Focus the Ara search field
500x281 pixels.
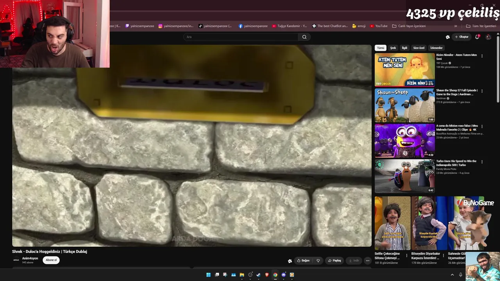click(241, 37)
